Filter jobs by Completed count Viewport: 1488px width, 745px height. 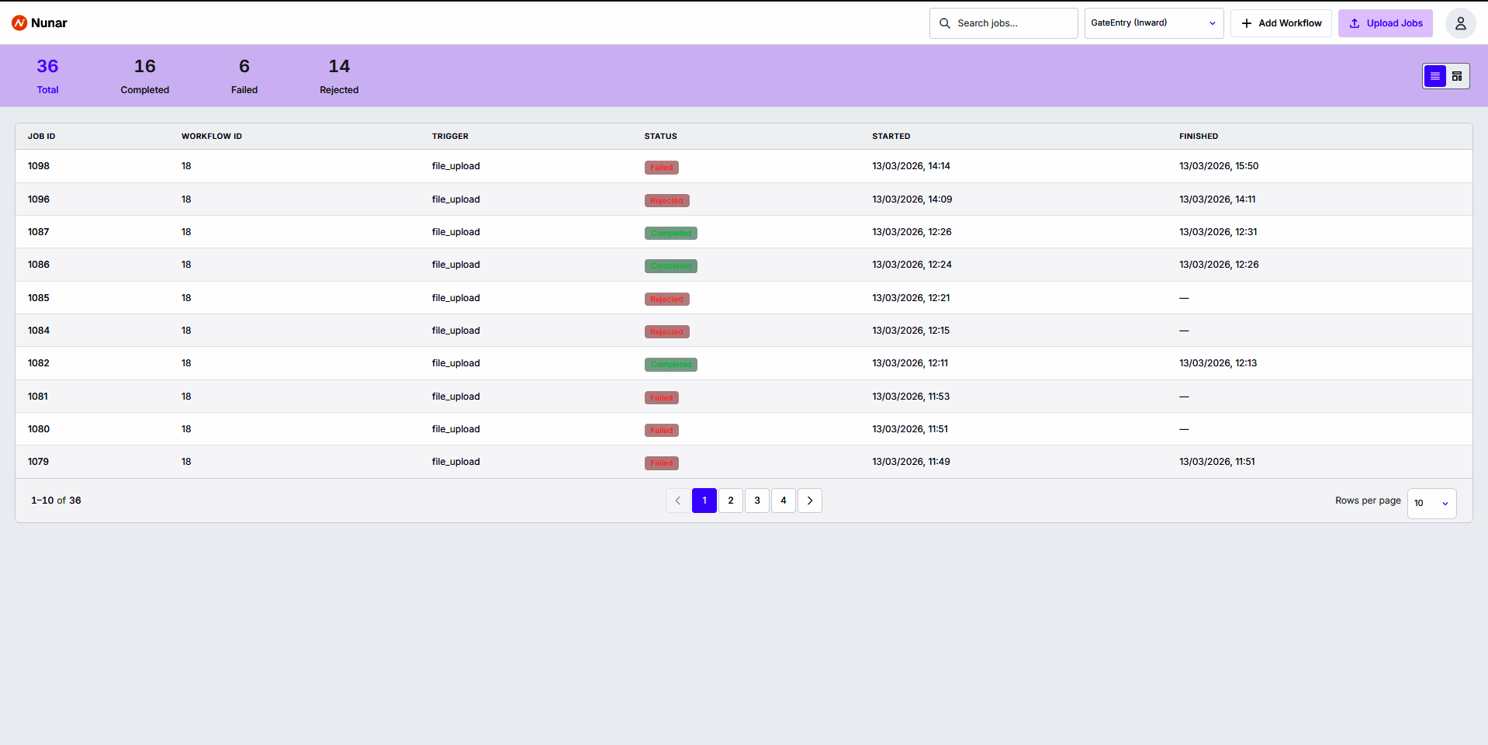click(145, 76)
